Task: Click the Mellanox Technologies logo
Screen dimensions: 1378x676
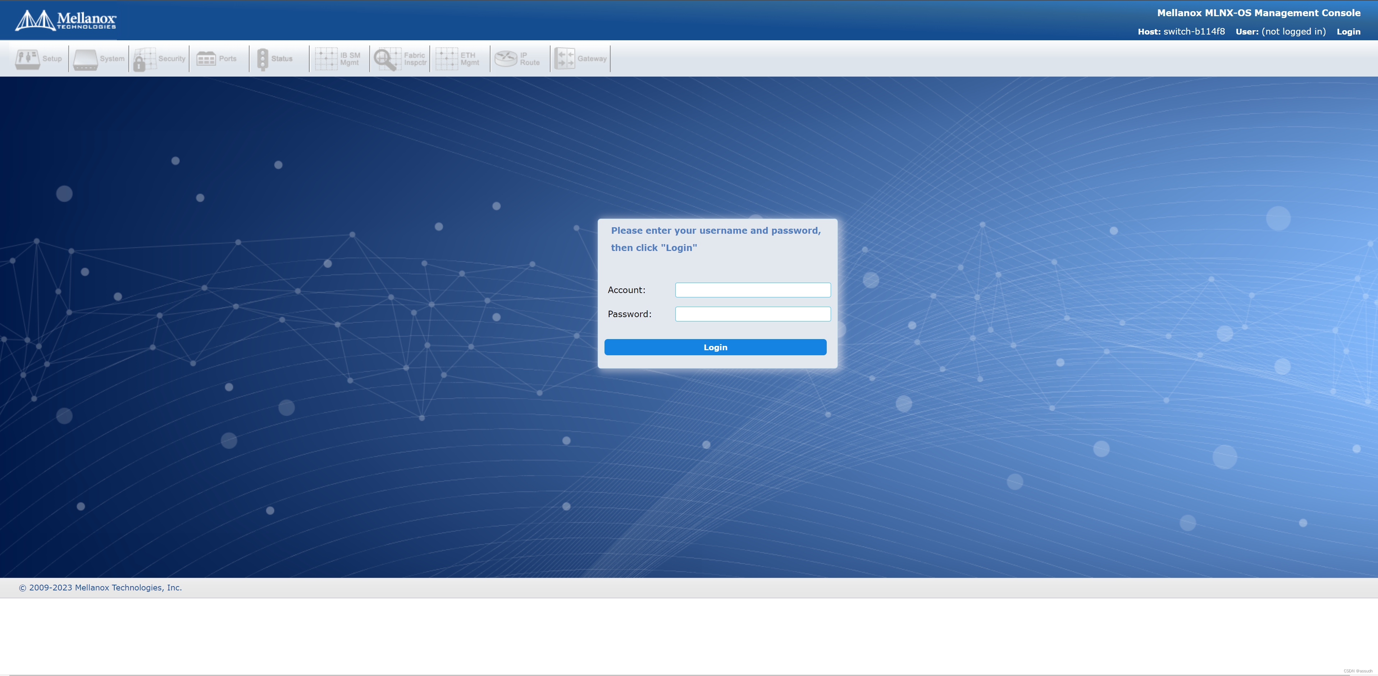Action: 66,20
